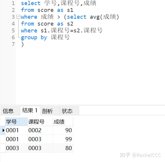Select 学号 cell 0001 in the row with 成绩 90

(16, 130)
